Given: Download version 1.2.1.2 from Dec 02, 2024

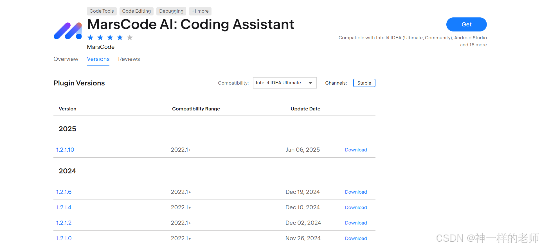Looking at the screenshot, I should tap(356, 223).
